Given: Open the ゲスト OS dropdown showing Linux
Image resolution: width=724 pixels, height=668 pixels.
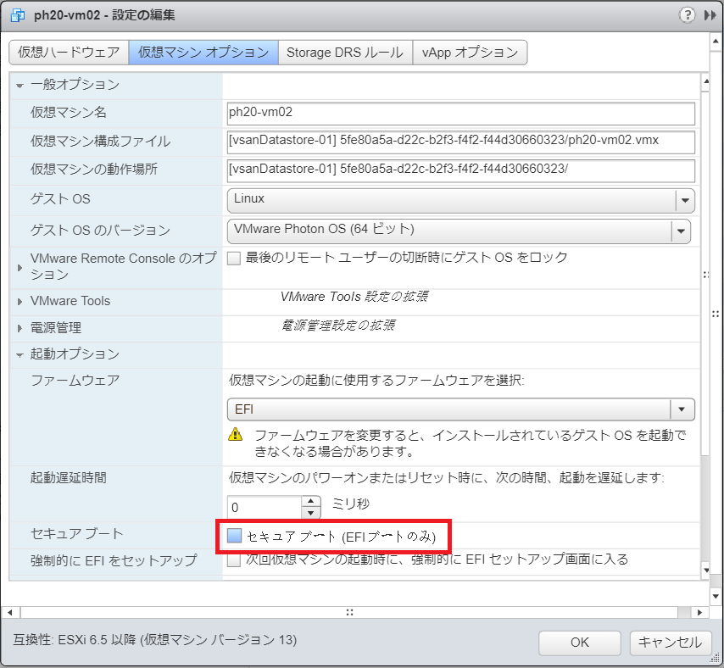Looking at the screenshot, I should pos(684,199).
